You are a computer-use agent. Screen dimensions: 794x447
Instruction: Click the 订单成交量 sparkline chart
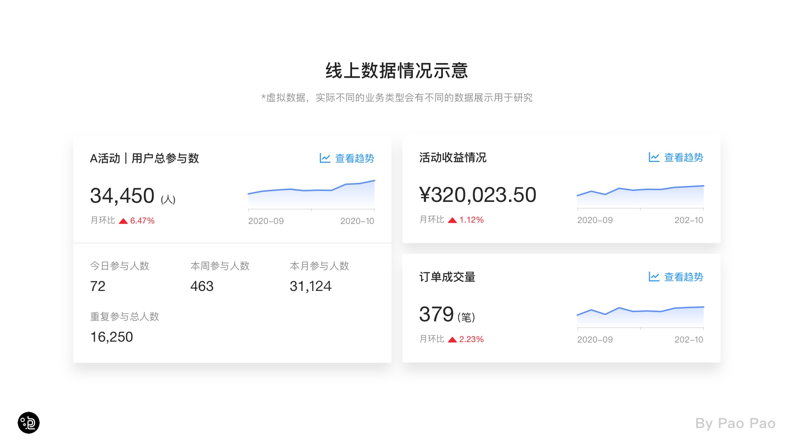640,317
